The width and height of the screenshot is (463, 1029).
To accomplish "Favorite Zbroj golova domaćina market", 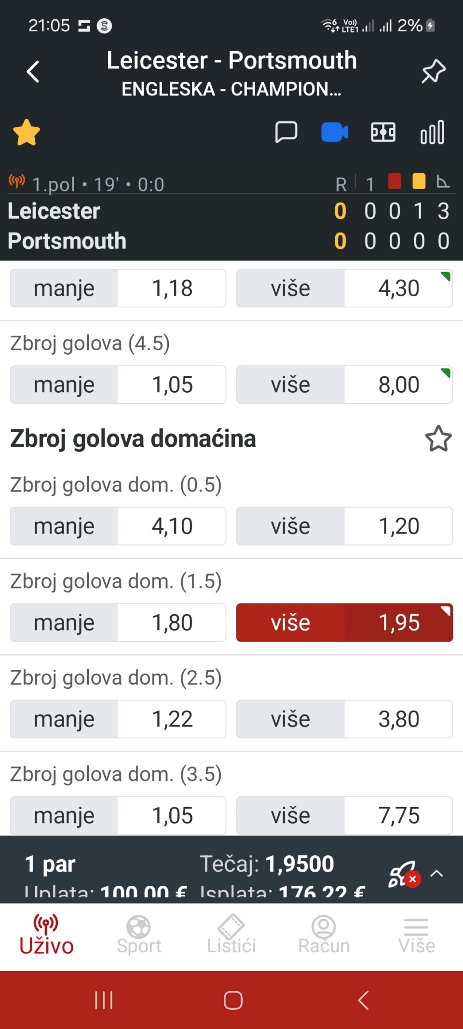I will pos(438,439).
